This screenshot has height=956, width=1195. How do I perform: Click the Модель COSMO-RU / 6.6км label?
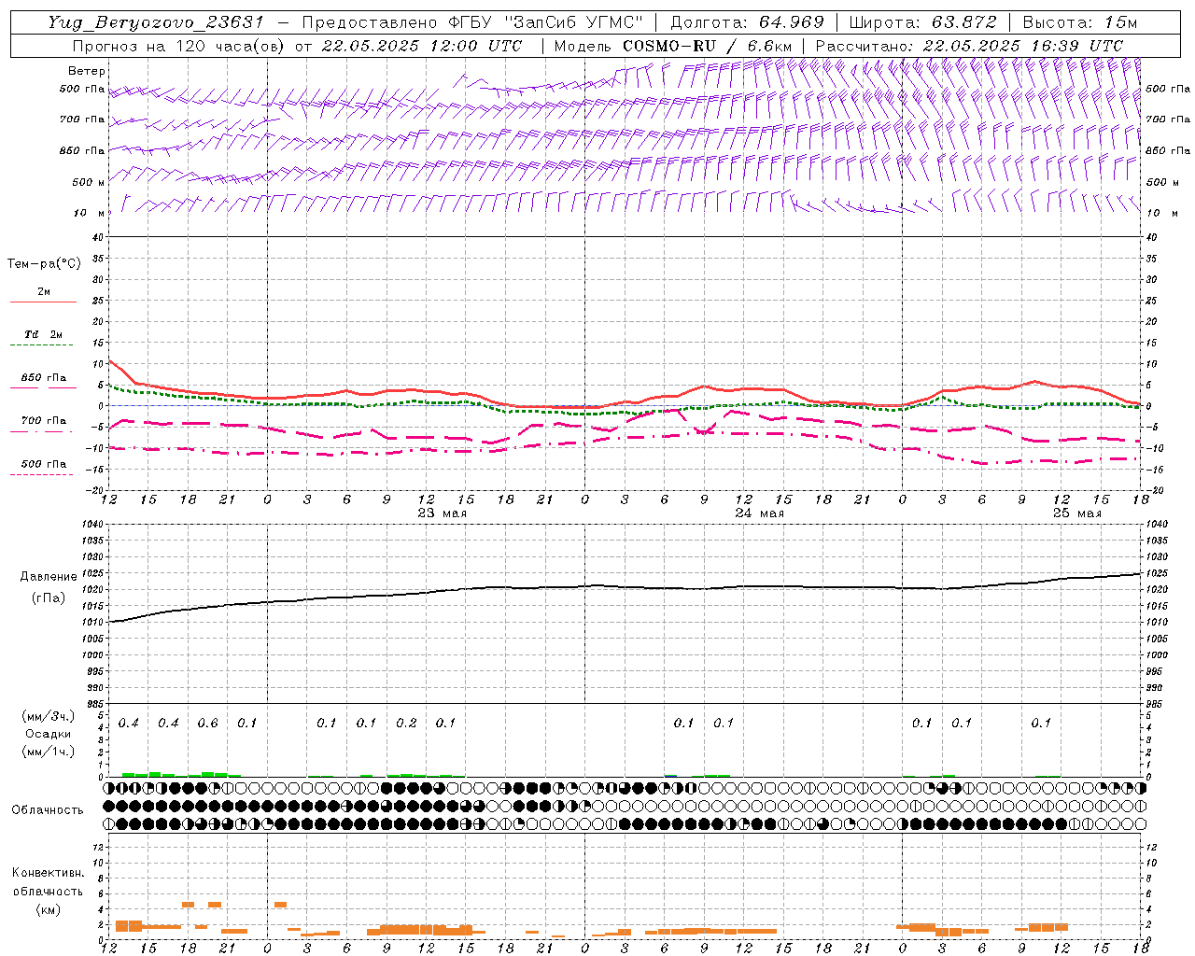click(672, 46)
